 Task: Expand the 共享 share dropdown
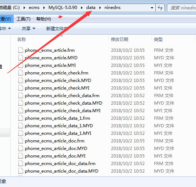pyautogui.click(x=28, y=28)
